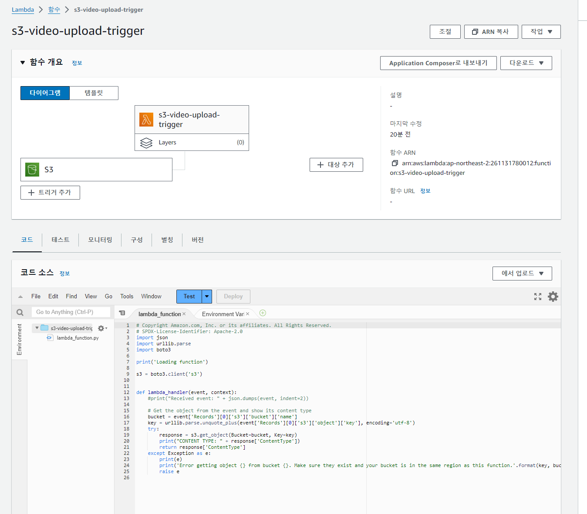Open new tab with plus icon
Image resolution: width=587 pixels, height=514 pixels.
(x=263, y=313)
